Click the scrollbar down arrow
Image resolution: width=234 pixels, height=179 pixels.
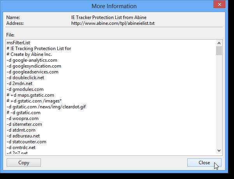219,151
